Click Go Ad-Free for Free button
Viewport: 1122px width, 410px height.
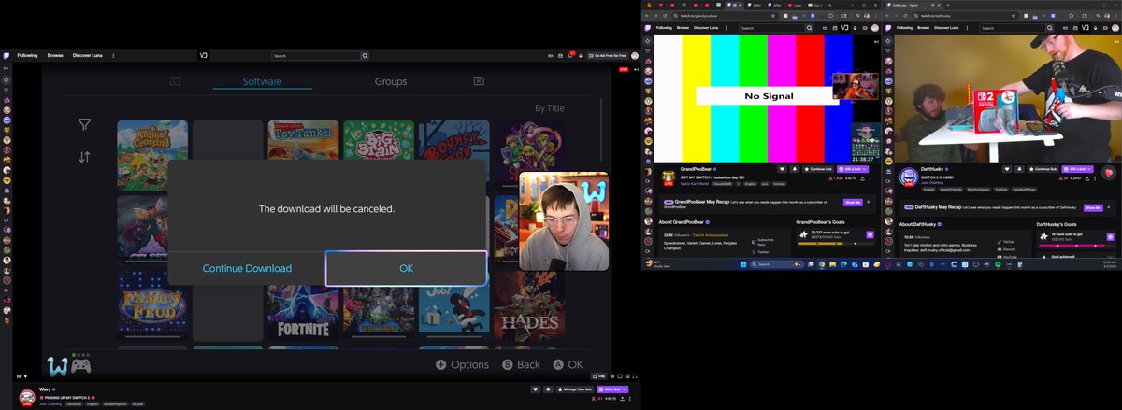click(607, 56)
